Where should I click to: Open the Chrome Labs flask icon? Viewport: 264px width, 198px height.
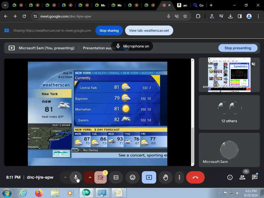tap(212, 16)
